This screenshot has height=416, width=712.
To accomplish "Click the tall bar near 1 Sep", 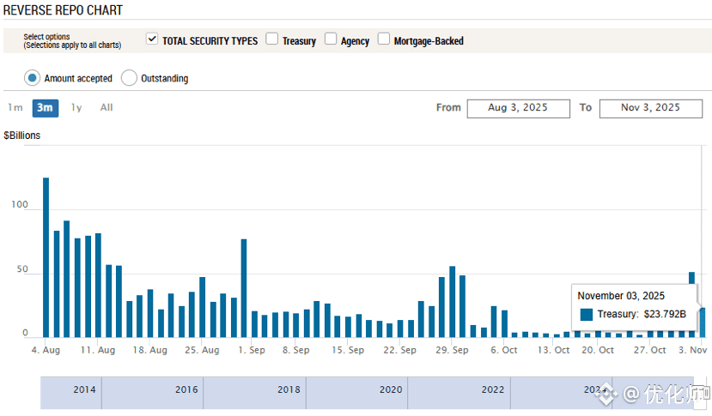I will 244,287.
